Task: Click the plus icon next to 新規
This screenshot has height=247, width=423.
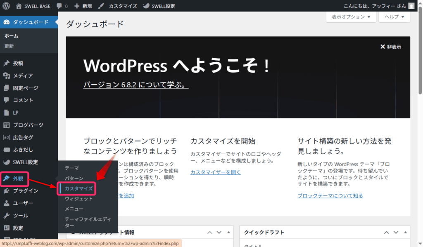Action: pos(77,6)
